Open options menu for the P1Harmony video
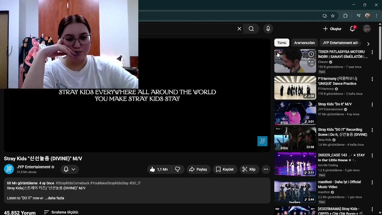The image size is (382, 215). [x=372, y=79]
